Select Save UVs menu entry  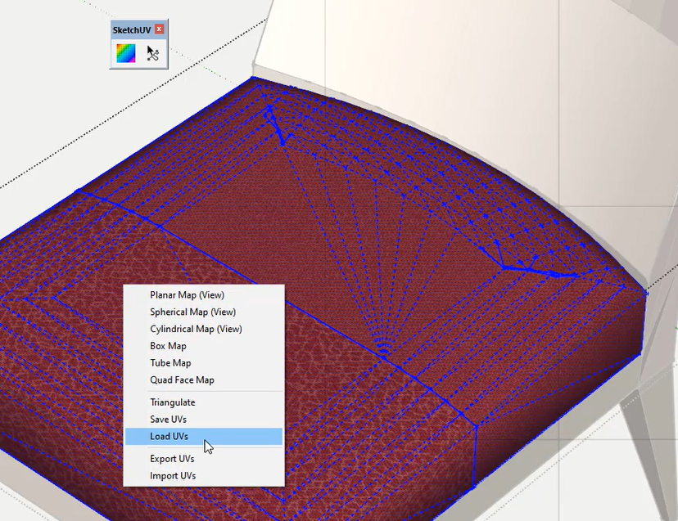pyautogui.click(x=169, y=420)
